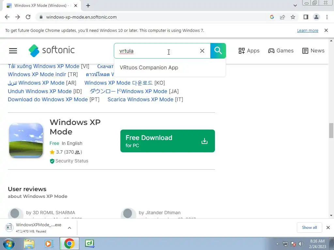Screen dimensions: 334x250
Task: Open the Korean Windows XP Mode link
Action: pos(118,83)
